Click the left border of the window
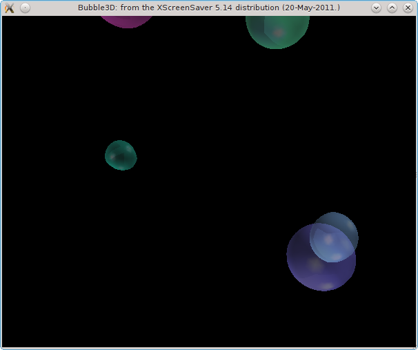The image size is (418, 350). pos(1,182)
